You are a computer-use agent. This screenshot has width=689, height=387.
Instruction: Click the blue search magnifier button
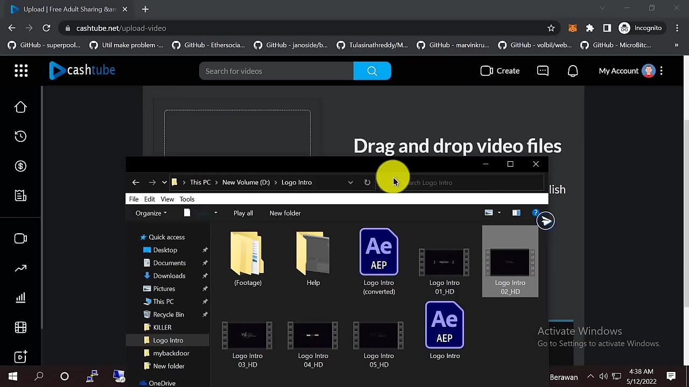click(372, 71)
